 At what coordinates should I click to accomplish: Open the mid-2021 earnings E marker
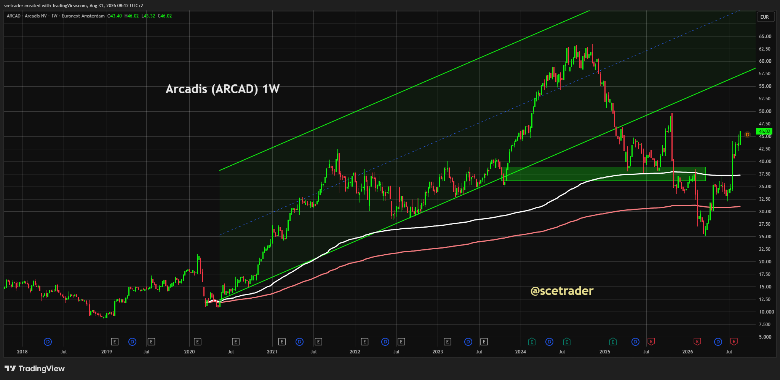point(318,342)
